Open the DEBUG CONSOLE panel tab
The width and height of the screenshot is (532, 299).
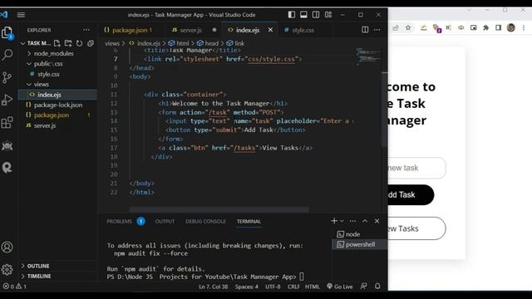(x=205, y=222)
